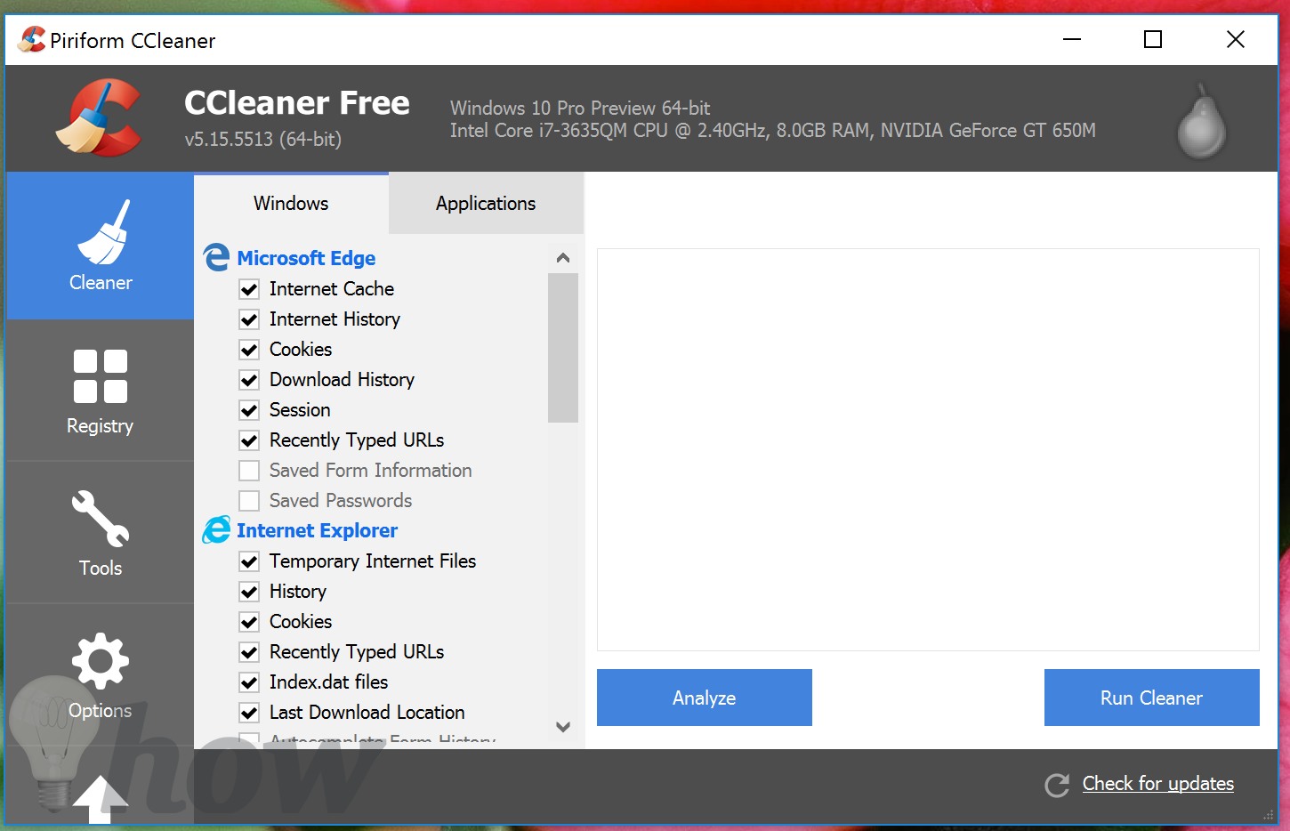This screenshot has width=1290, height=831.
Task: Uncheck Last Download Location checkbox
Action: 249,713
